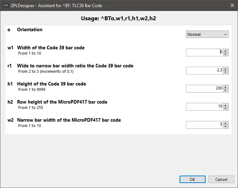The height and width of the screenshot is (188, 238).
Task: Open the Orientation dropdown showing Normal
Action: 207,34
